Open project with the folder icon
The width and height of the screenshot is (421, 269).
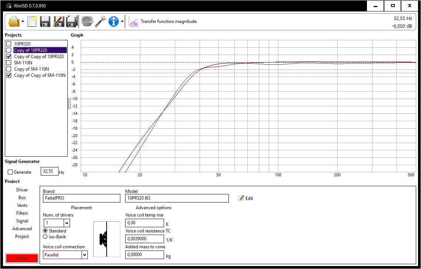[x=14, y=21]
